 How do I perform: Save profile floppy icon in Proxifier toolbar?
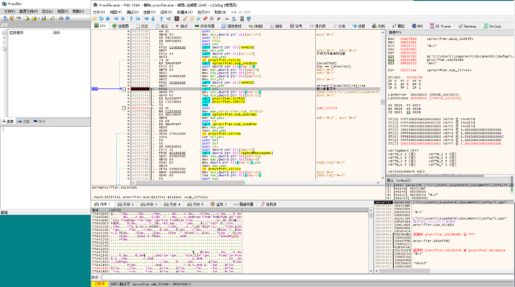pos(44,18)
